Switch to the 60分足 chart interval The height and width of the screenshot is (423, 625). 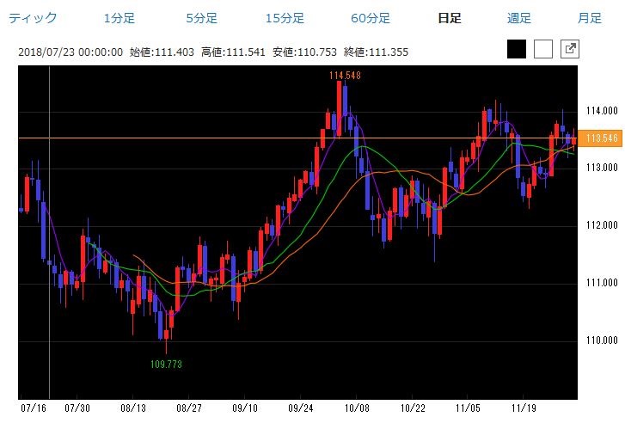[371, 18]
